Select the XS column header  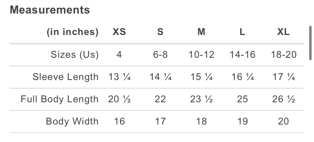[119, 32]
